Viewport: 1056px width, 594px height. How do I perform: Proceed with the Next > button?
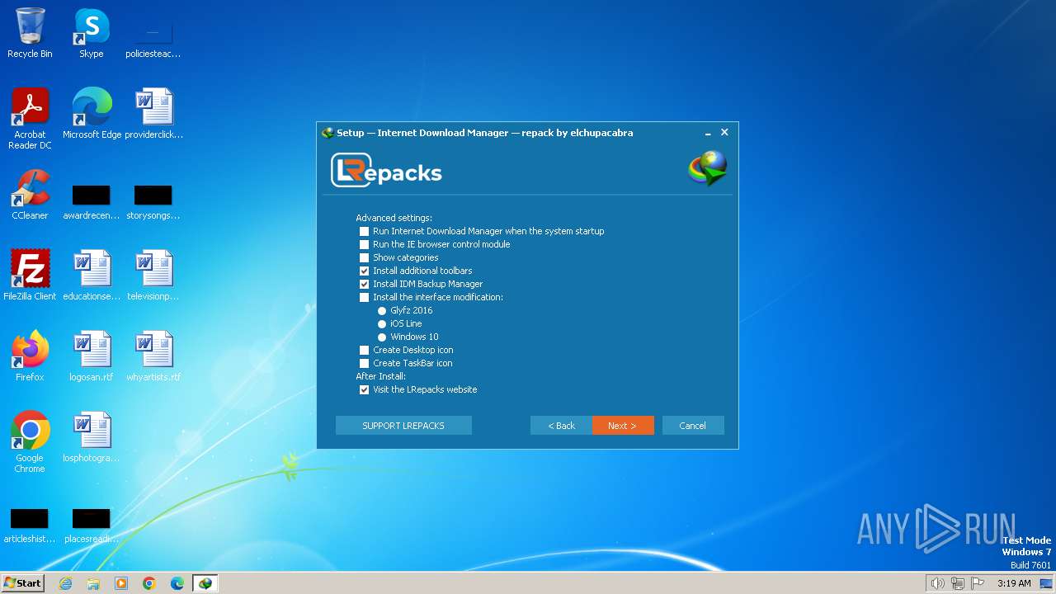pyautogui.click(x=623, y=426)
